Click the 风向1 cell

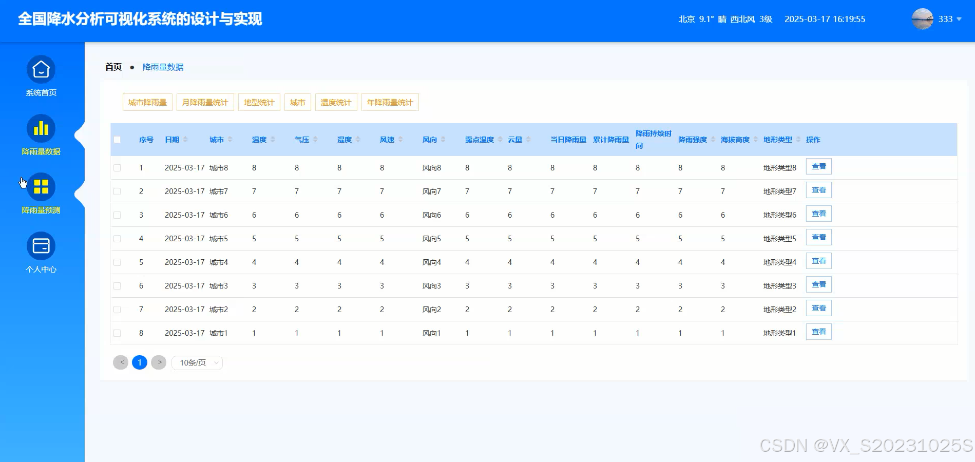[x=431, y=333]
